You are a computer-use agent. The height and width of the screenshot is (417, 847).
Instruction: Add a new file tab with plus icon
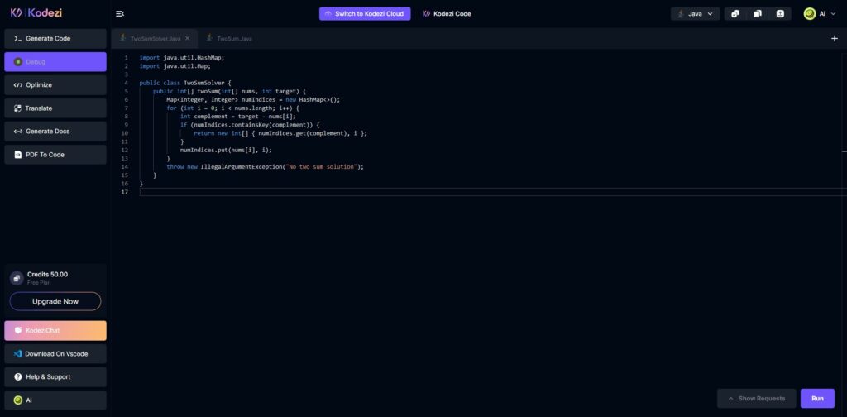834,38
